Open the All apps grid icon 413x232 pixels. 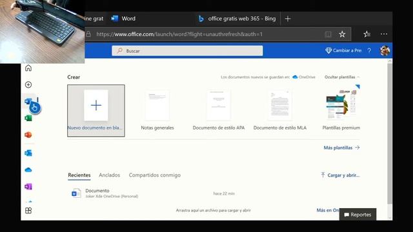click(28, 211)
